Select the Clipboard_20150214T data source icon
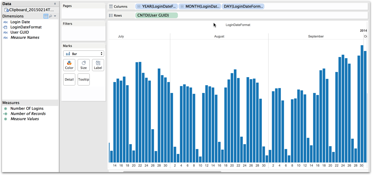 6,10
